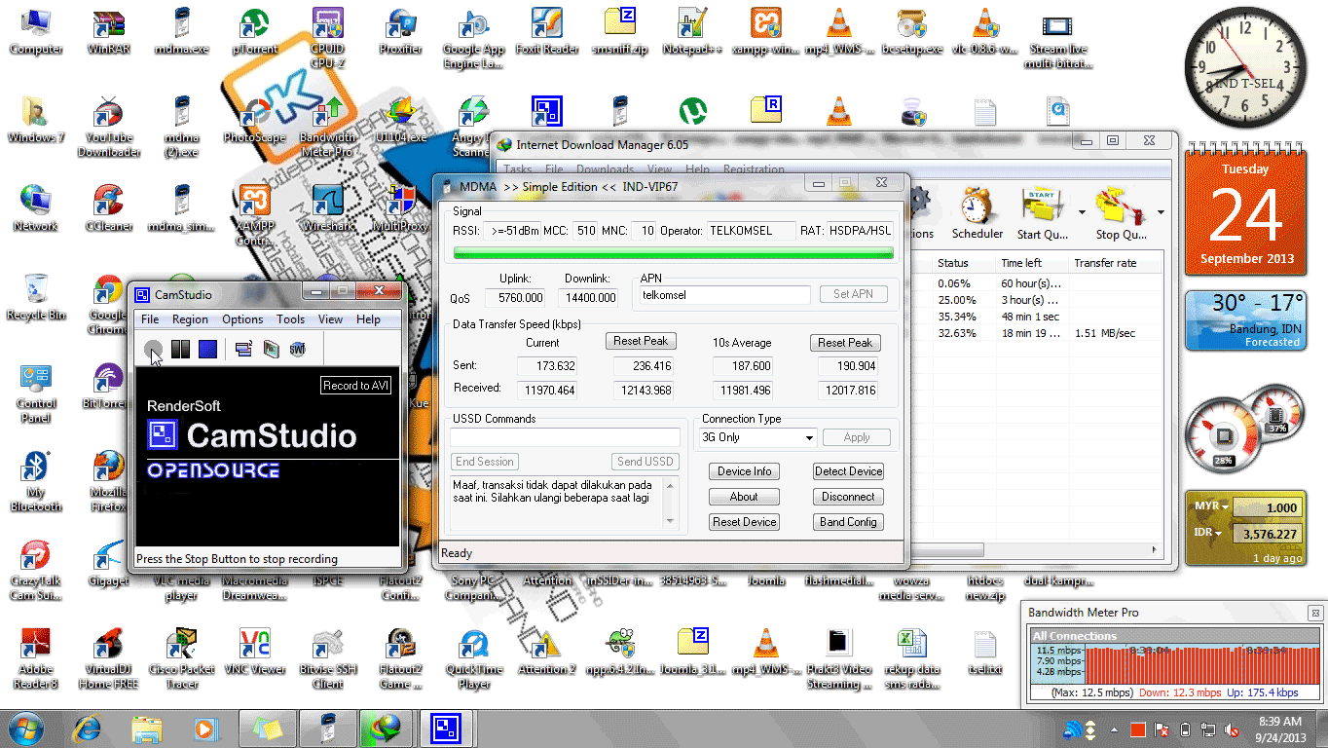Open the Windows Start menu
Screen dimensions: 1328x748
point(26,729)
